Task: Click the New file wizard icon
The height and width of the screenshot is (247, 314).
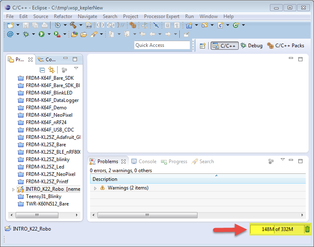Action: (x=10, y=25)
